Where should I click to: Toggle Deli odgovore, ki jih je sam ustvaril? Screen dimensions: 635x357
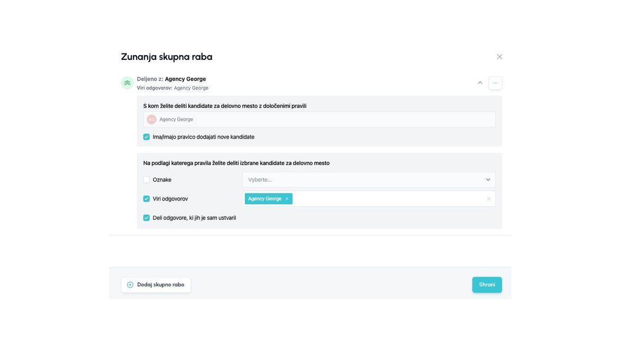[147, 218]
